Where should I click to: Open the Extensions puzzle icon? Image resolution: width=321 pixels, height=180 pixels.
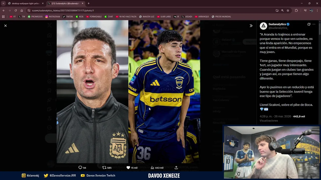(296, 10)
